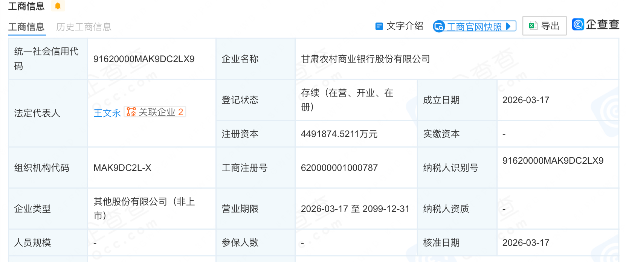The height and width of the screenshot is (262, 626).
Task: Click the 核准日期 value 2026-03-17
Action: click(x=526, y=243)
